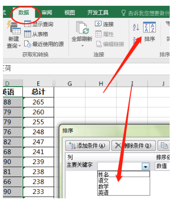Open the 数据 ribbon tab
The image size is (174, 205).
[x=24, y=13]
